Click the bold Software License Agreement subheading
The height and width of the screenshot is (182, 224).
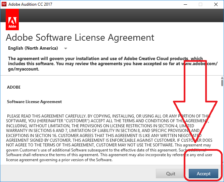[x=34, y=101]
